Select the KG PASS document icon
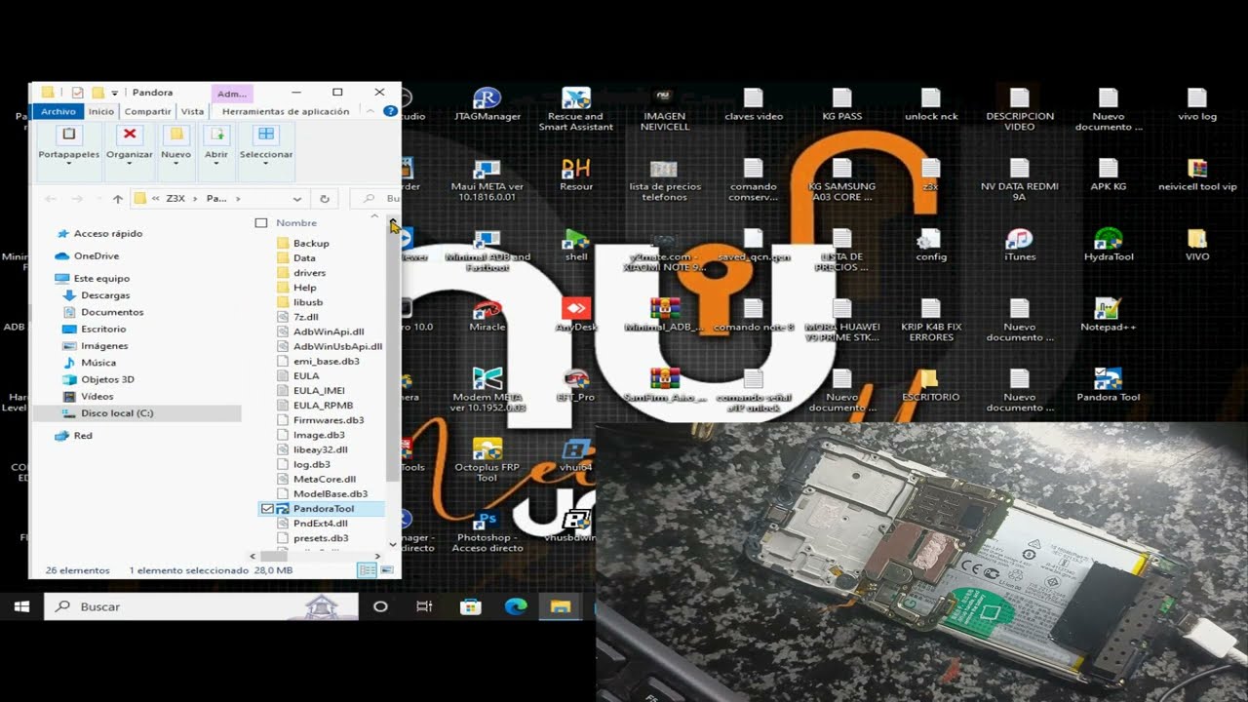 tap(842, 104)
